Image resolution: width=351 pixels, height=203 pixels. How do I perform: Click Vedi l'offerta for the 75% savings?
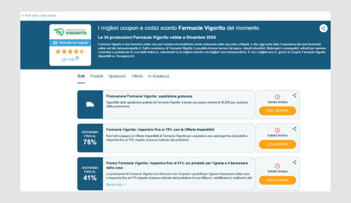277,144
